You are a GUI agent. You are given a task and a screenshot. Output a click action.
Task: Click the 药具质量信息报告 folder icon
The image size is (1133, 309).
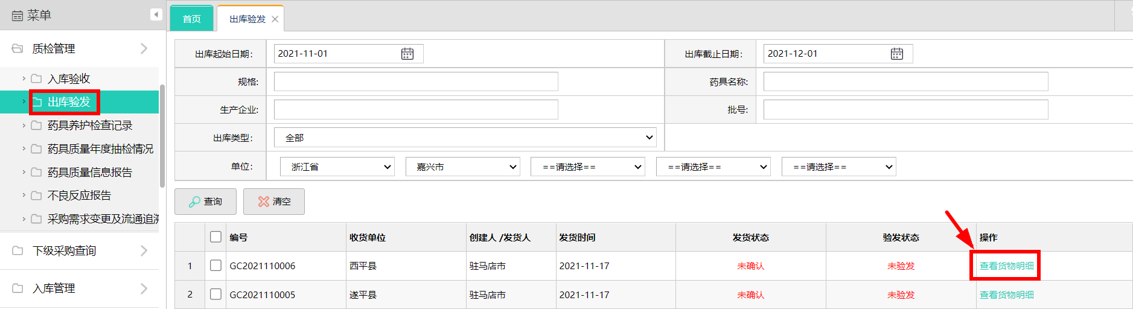coord(36,172)
